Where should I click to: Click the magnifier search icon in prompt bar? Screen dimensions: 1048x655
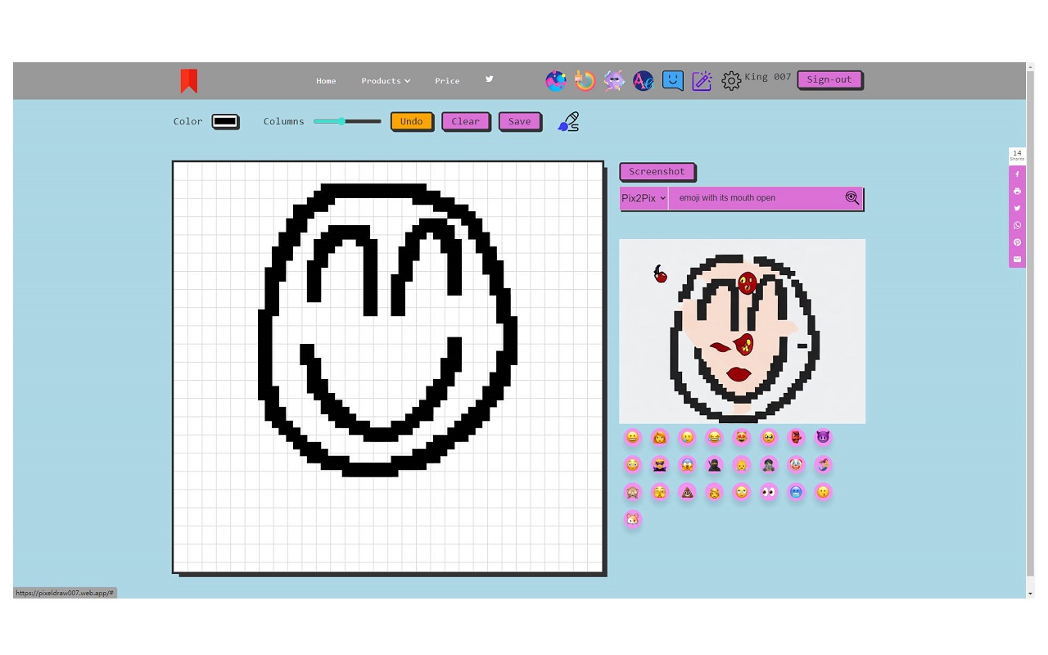(852, 197)
